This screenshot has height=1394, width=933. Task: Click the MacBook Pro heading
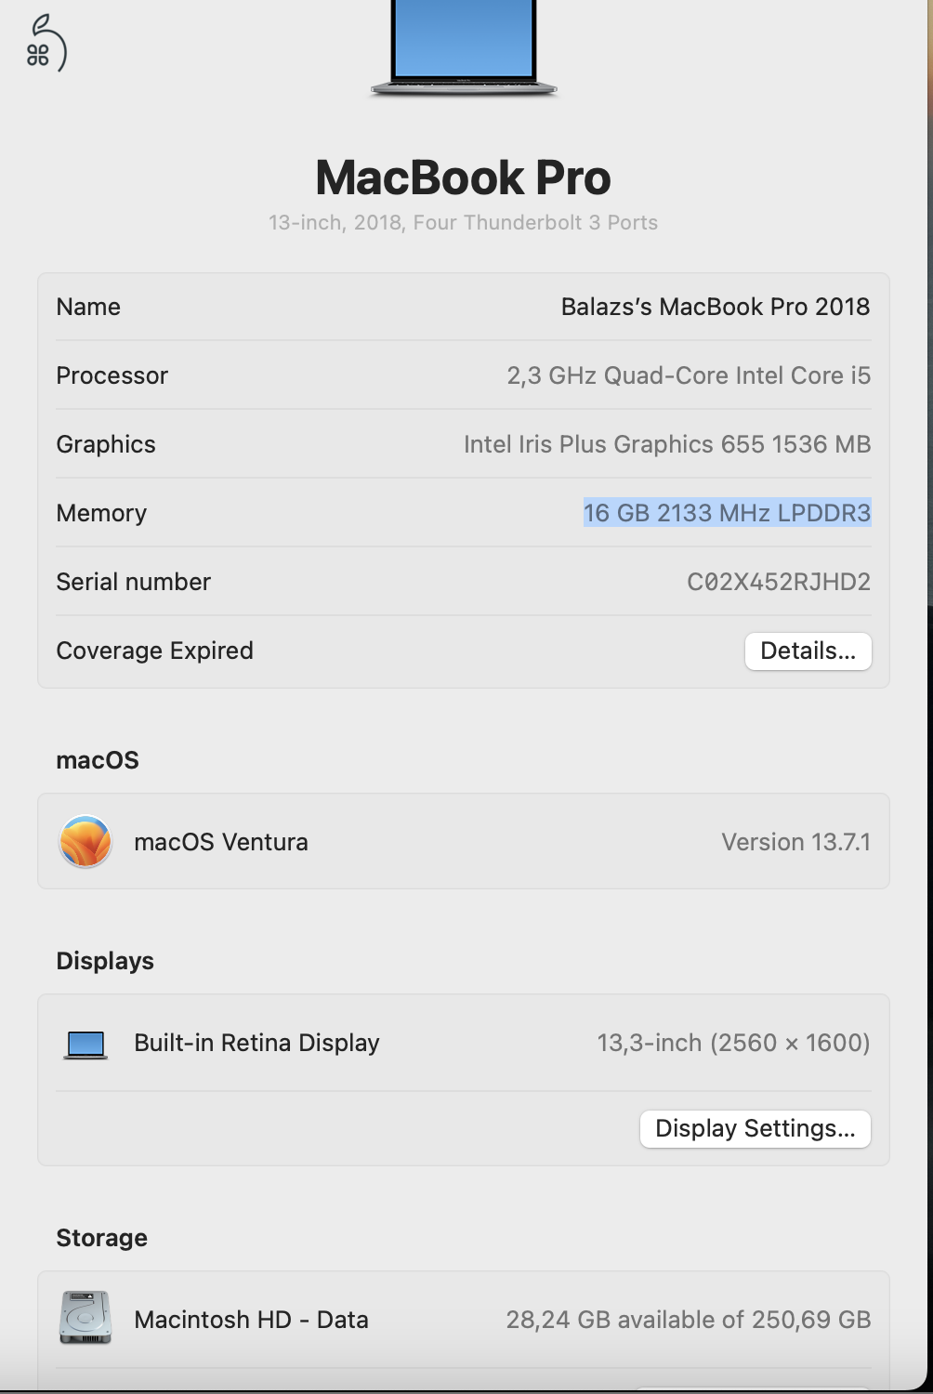[463, 178]
